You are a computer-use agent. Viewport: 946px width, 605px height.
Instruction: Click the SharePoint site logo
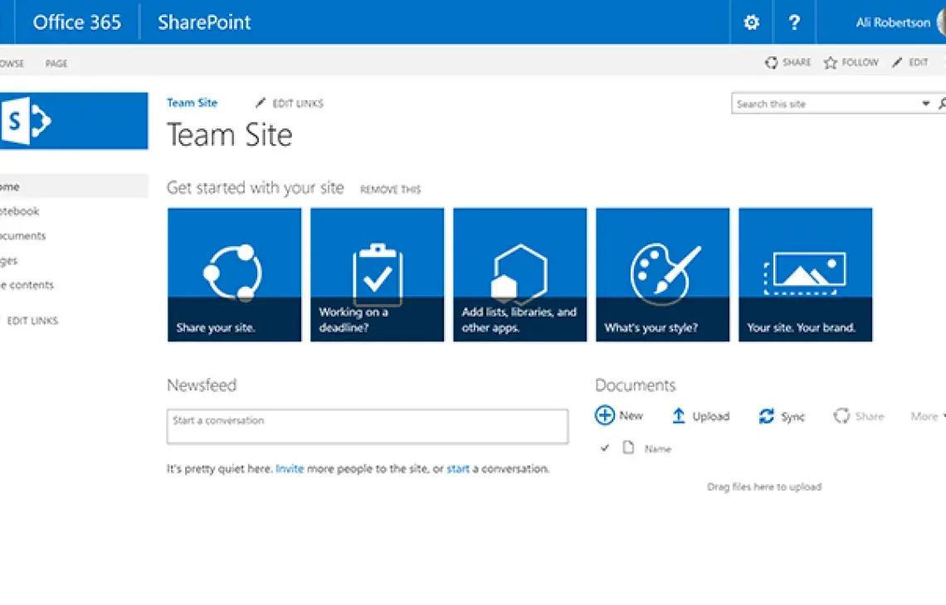coord(74,120)
